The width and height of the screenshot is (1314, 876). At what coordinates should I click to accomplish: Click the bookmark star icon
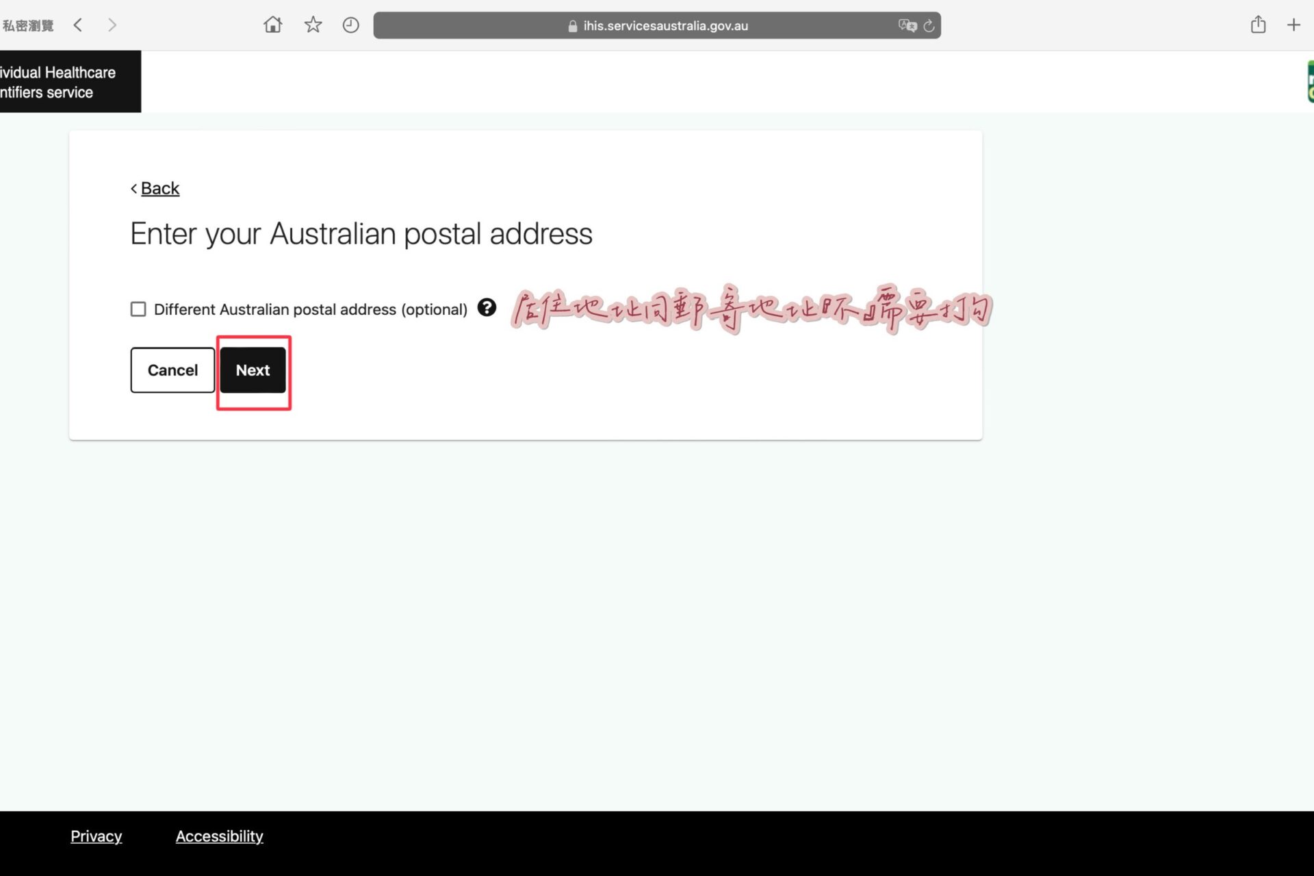coord(313,25)
